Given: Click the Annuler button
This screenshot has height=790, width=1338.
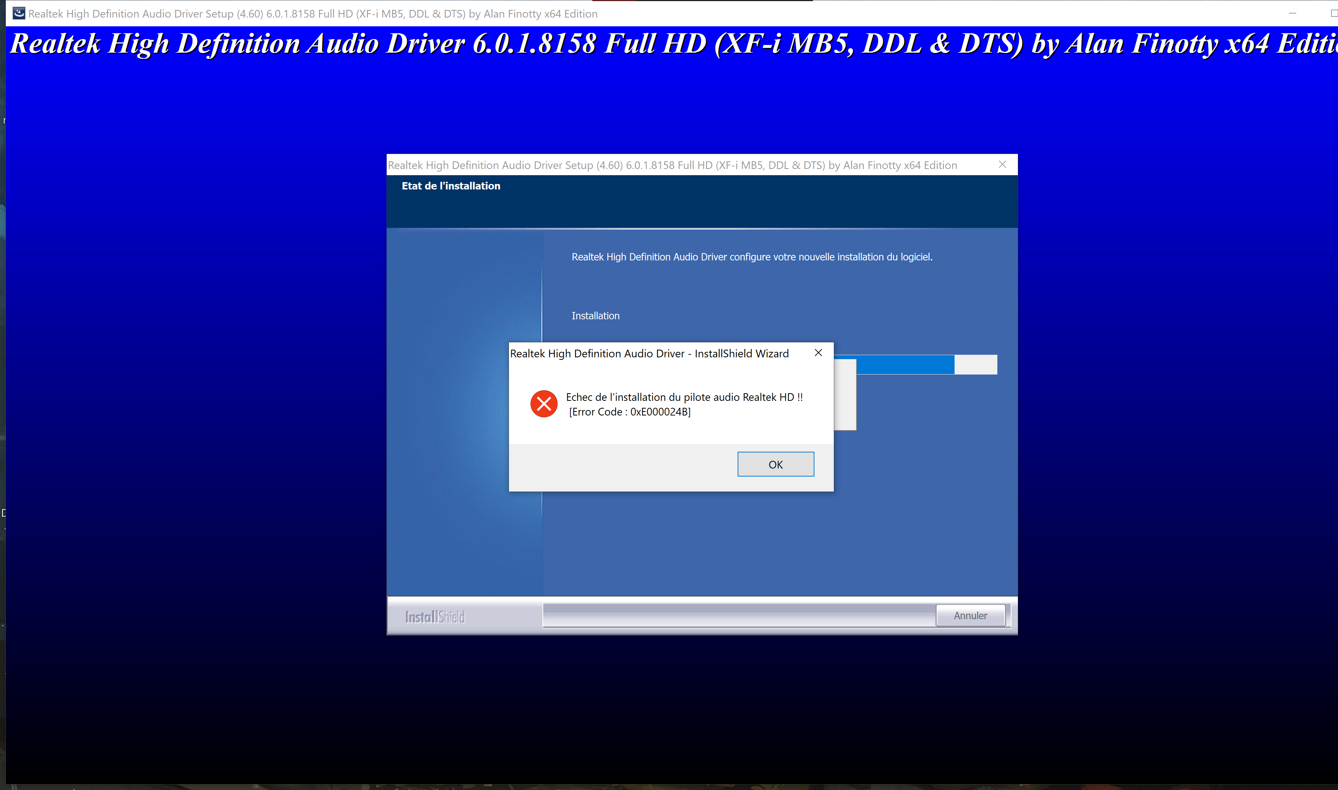Looking at the screenshot, I should tap(970, 616).
